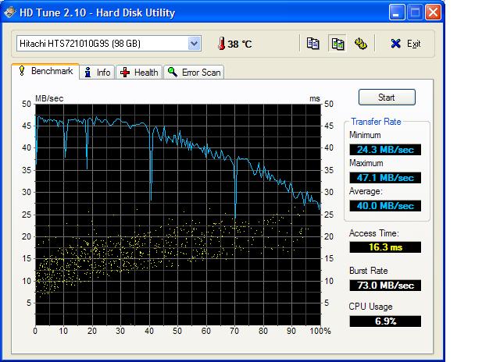Image resolution: width=500 pixels, height=362 pixels.
Task: Click the Minimum value 24.3 MB/sec
Action: [385, 150]
